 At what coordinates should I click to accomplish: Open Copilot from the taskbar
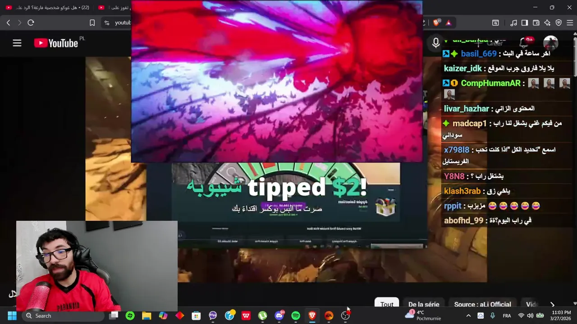(163, 315)
